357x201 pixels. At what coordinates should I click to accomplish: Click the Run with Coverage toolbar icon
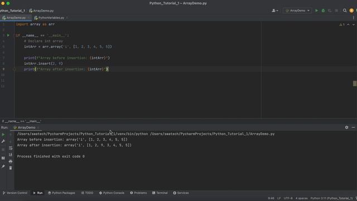coord(330,11)
